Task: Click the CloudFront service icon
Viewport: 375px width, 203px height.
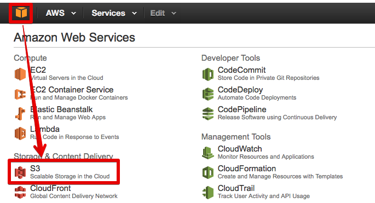Action: coord(20,192)
